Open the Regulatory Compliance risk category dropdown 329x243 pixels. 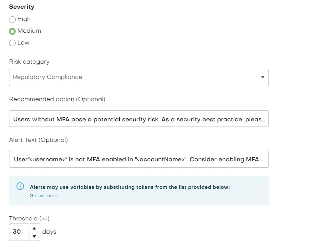point(139,77)
